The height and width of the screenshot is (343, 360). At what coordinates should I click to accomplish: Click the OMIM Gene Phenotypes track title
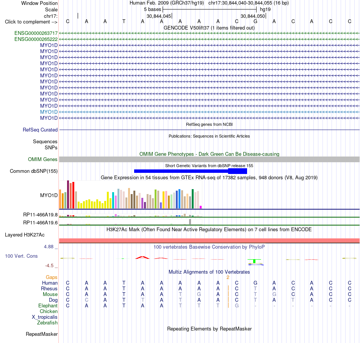tap(210, 154)
